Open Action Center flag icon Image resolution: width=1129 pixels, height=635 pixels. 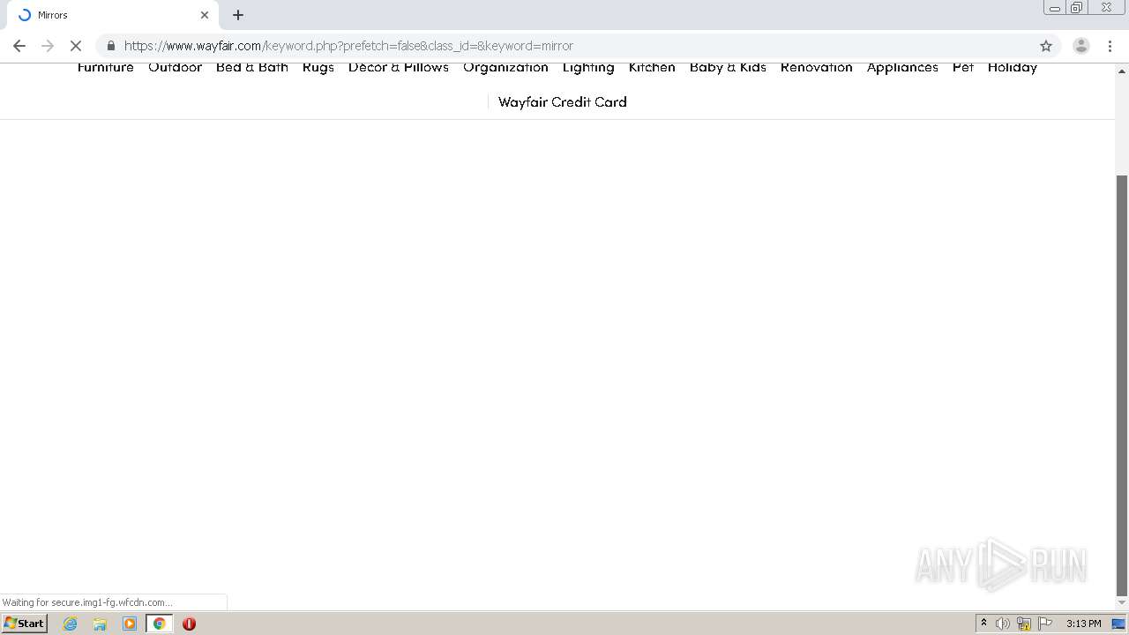coord(1045,624)
